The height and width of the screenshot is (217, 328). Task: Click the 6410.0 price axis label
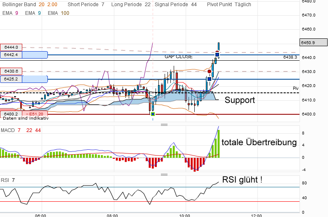coord(309,100)
